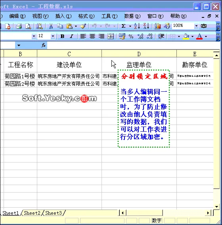This screenshot has height=225, width=222.
Task: Select column C header
Action: pos(69,54)
